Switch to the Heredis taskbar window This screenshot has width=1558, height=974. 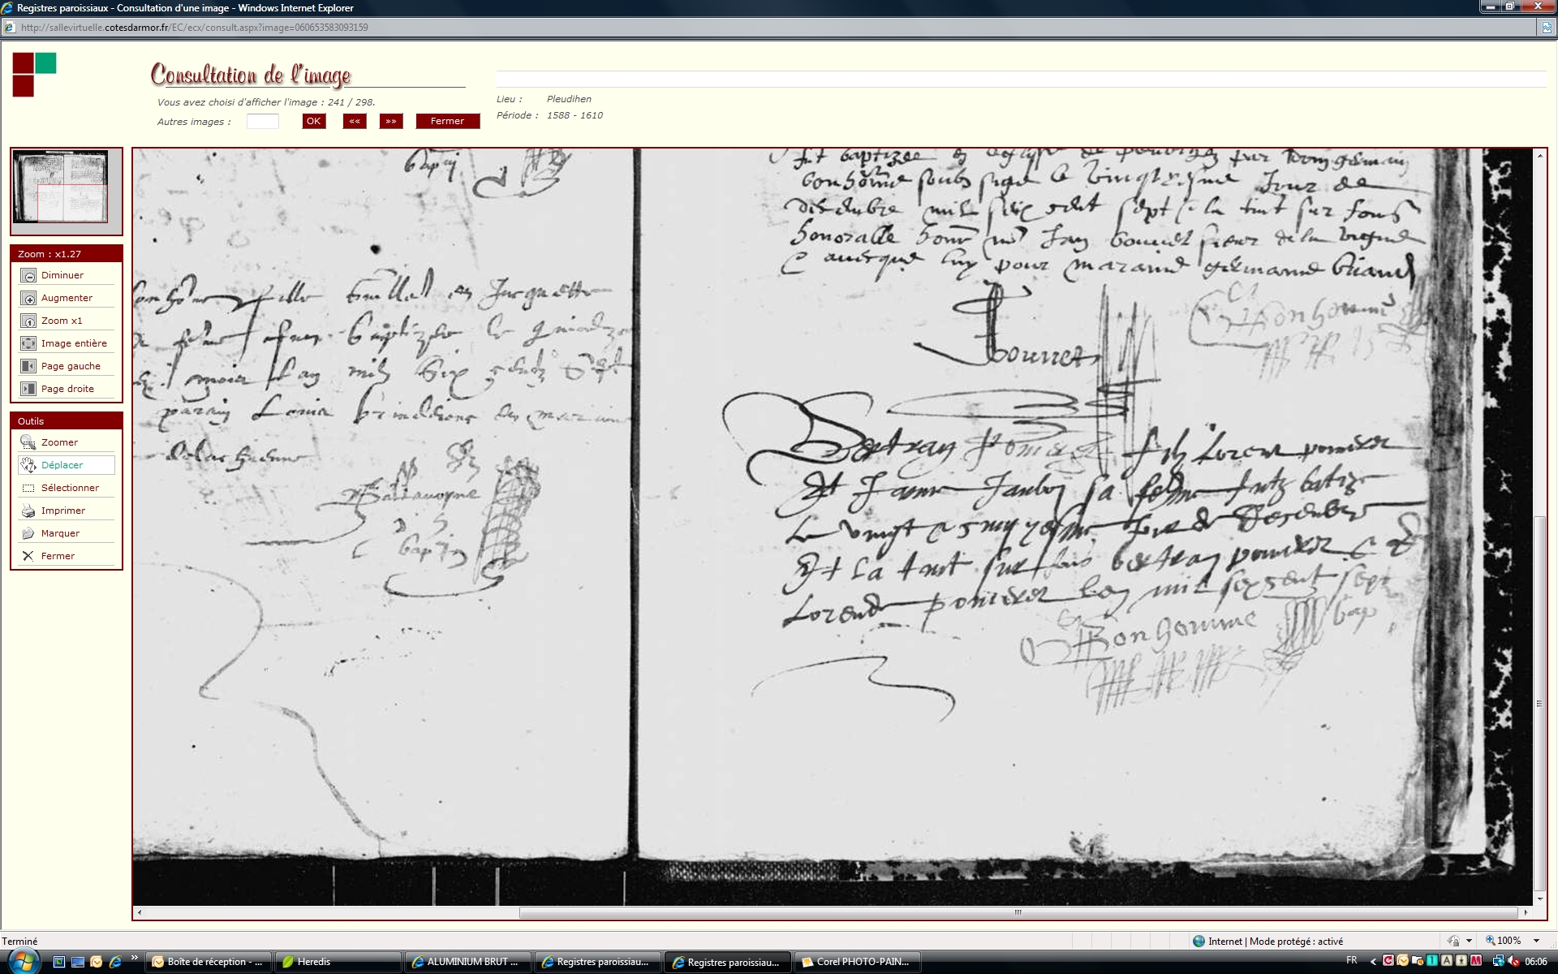pos(337,962)
